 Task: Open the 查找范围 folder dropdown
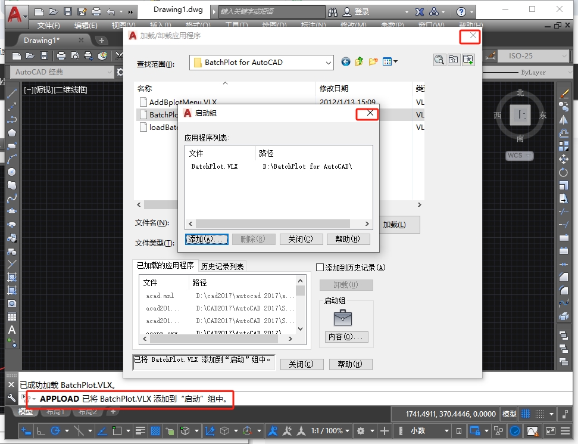[329, 62]
